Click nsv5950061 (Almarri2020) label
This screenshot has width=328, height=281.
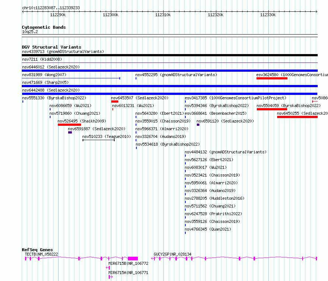(211, 183)
